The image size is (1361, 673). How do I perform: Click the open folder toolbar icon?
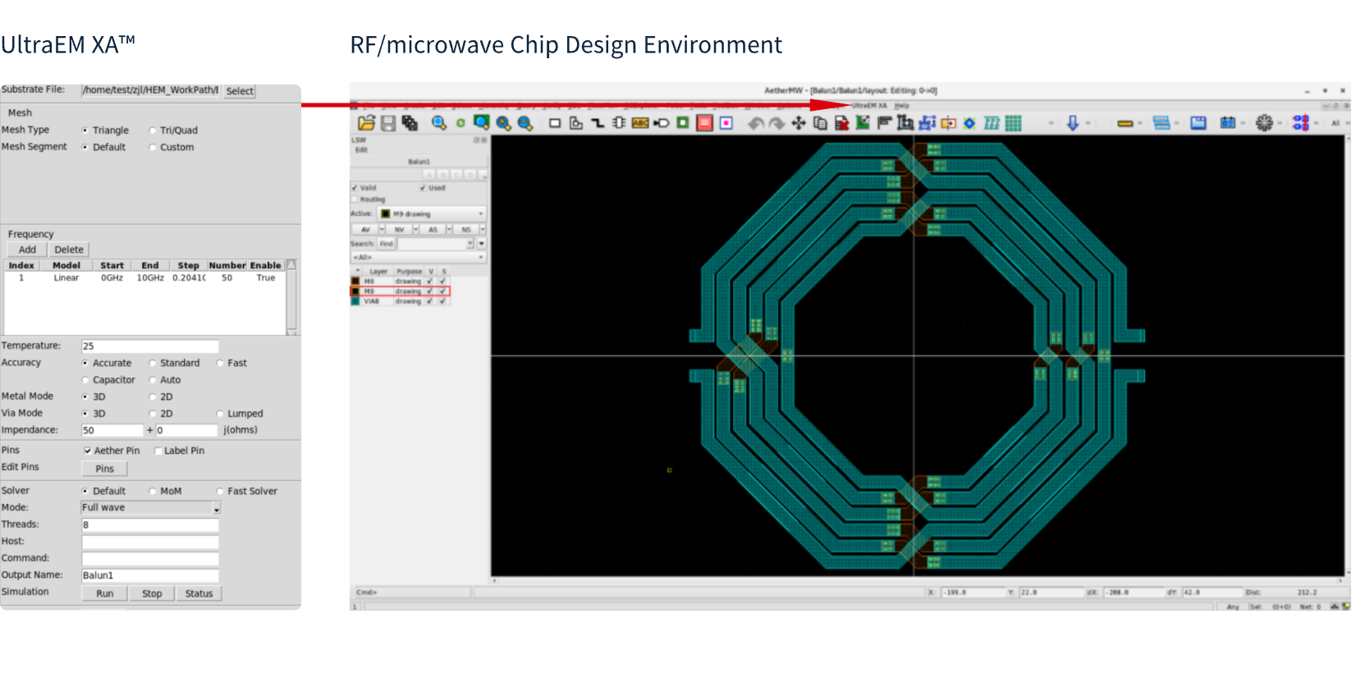366,123
